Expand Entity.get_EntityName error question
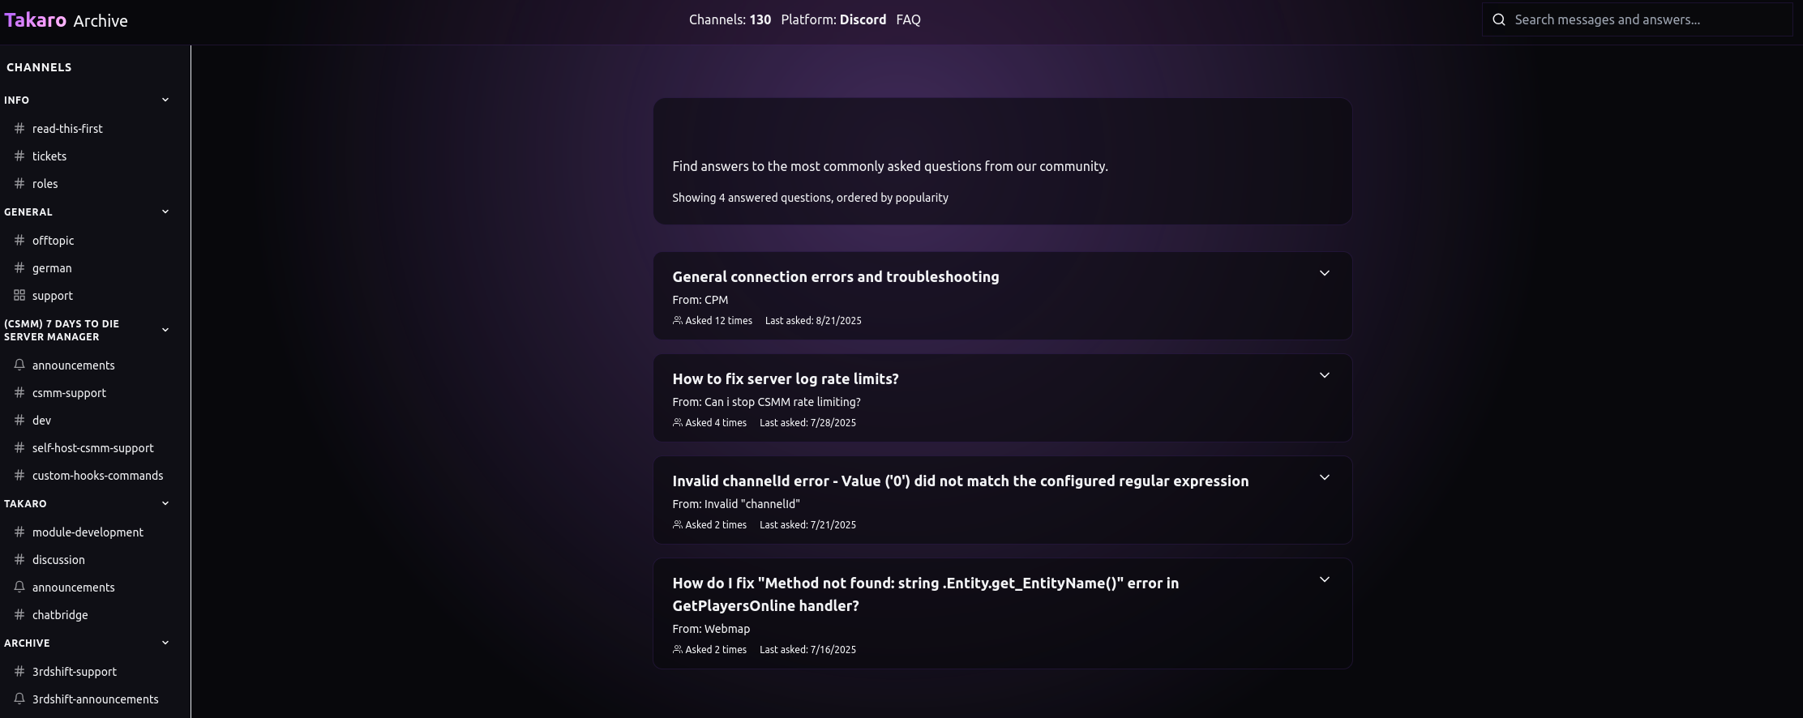 pyautogui.click(x=1324, y=579)
